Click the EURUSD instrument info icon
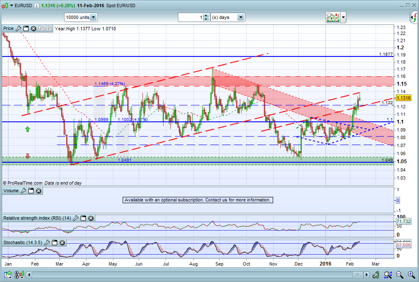 click(x=37, y=6)
